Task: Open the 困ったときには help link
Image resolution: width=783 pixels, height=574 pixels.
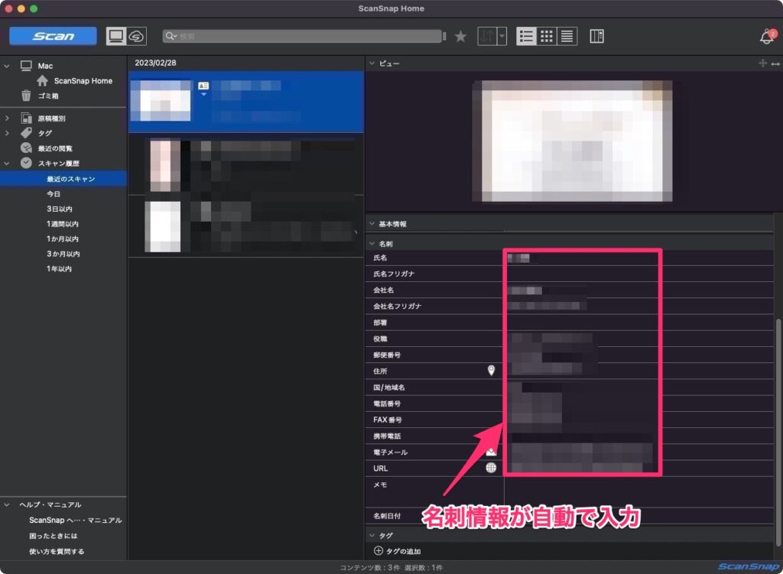Action: [x=53, y=536]
